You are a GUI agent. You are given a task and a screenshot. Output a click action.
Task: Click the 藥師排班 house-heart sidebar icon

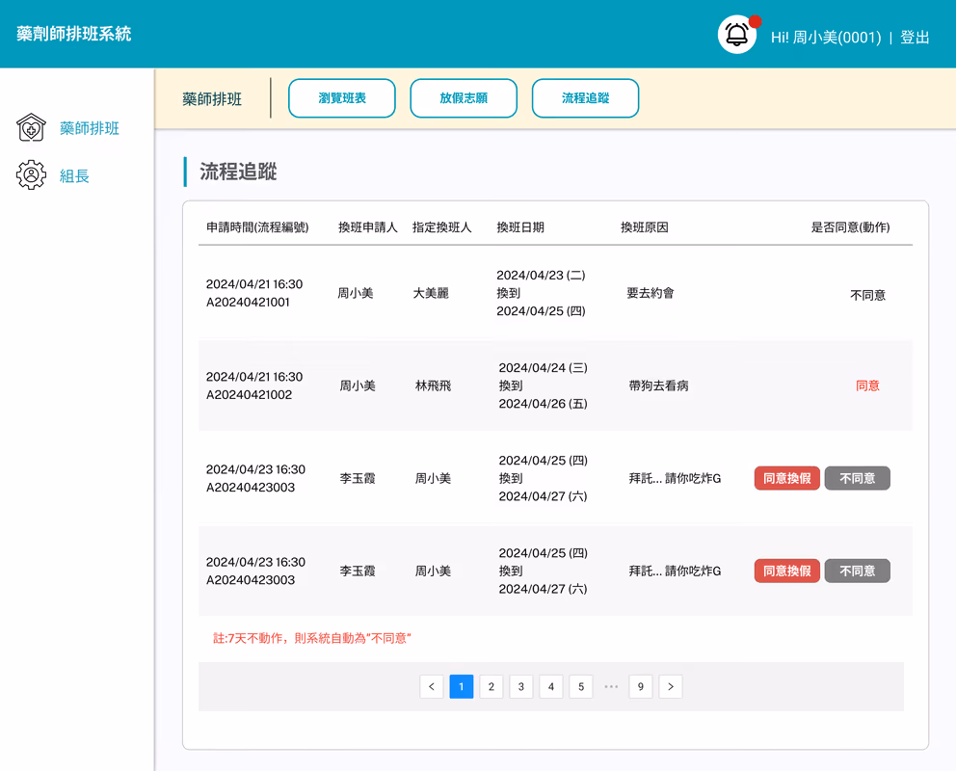pyautogui.click(x=31, y=128)
